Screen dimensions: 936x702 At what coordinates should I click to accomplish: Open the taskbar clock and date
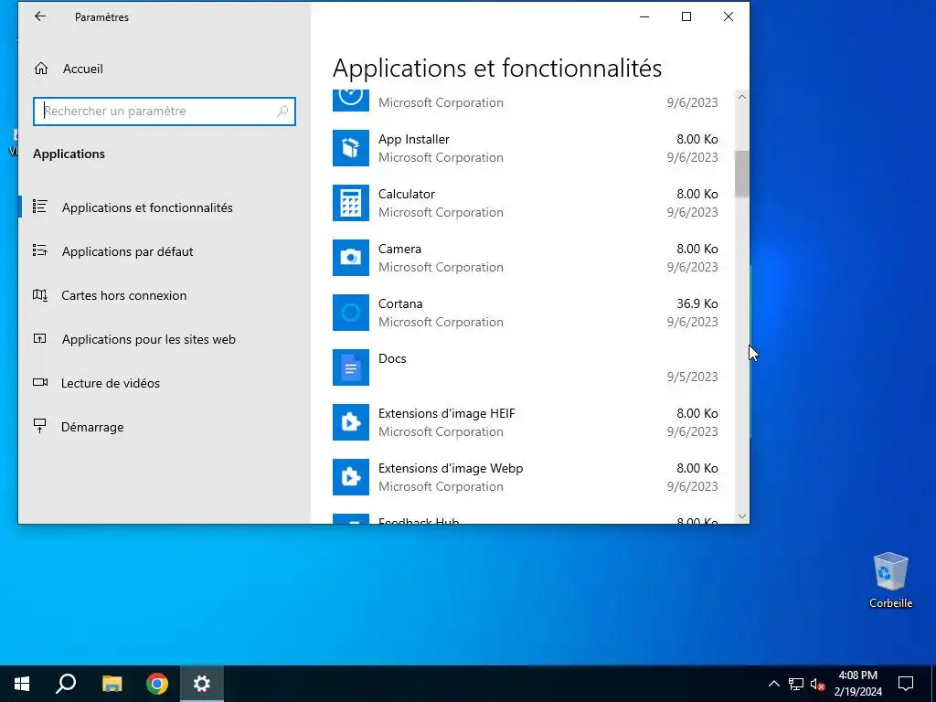click(857, 684)
